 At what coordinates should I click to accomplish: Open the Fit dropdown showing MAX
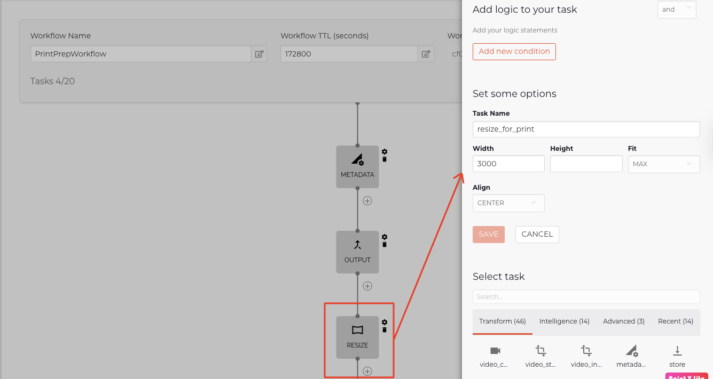(x=663, y=164)
